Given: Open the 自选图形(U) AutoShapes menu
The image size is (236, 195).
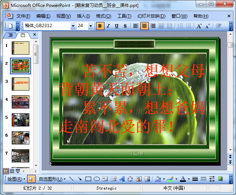Looking at the screenshot, I should click(52, 179).
